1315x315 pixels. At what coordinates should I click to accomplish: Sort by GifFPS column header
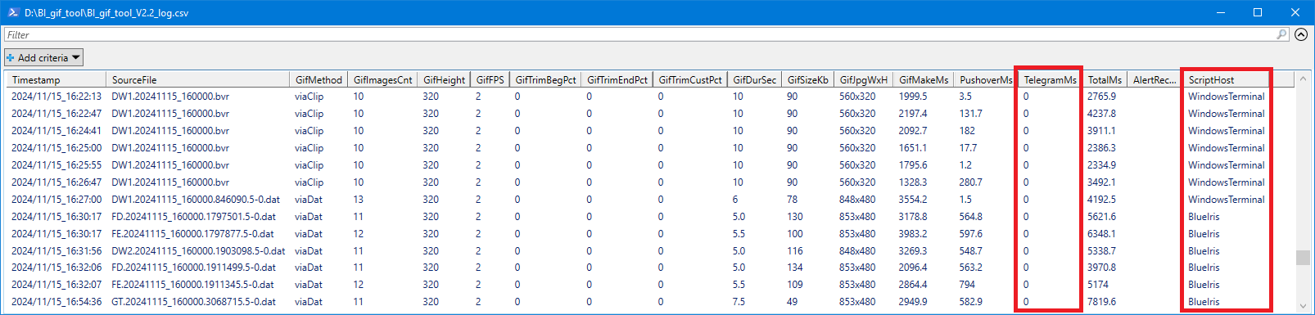490,79
